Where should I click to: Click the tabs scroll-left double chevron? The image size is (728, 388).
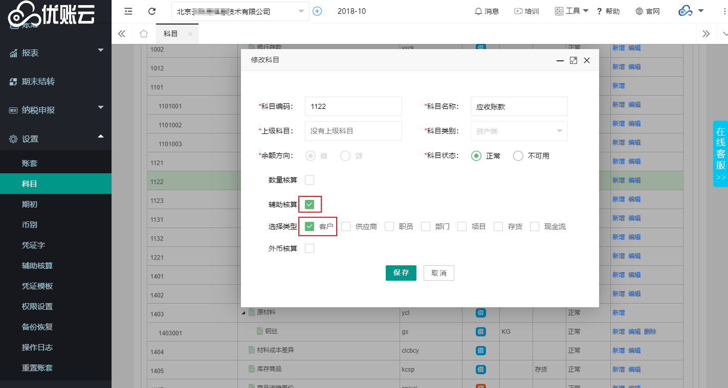click(x=122, y=34)
